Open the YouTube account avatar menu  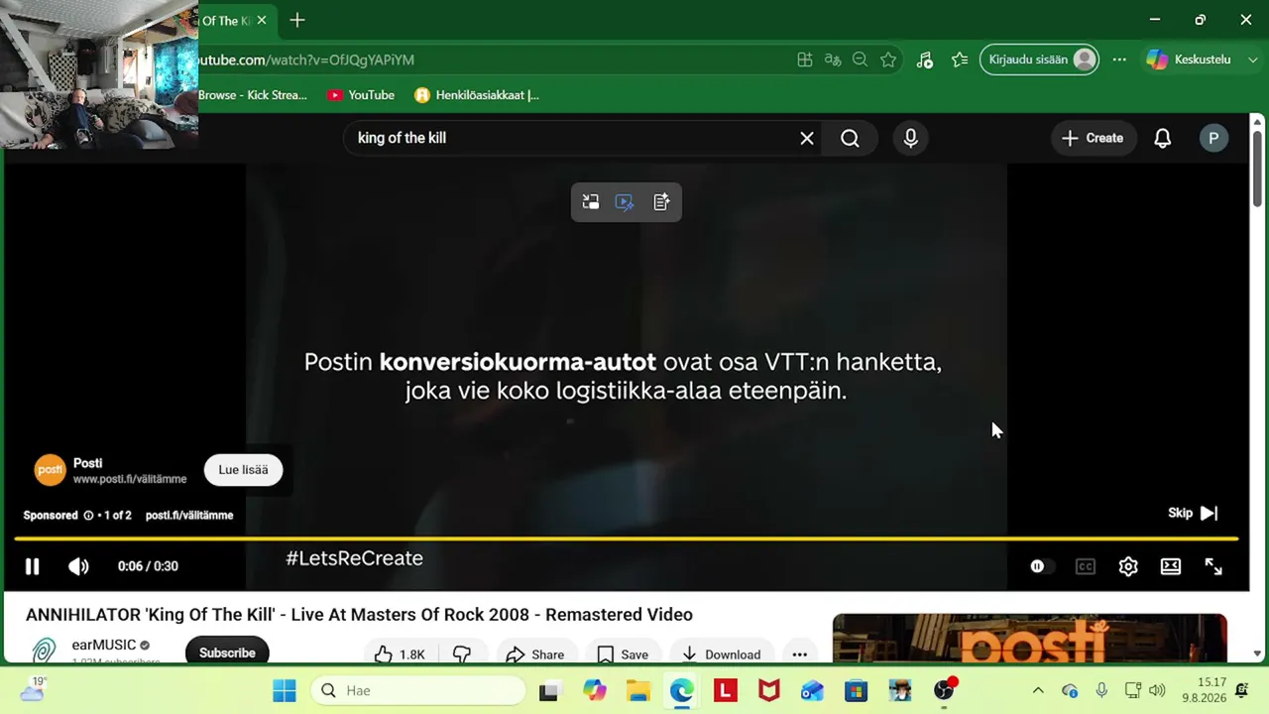(x=1213, y=138)
